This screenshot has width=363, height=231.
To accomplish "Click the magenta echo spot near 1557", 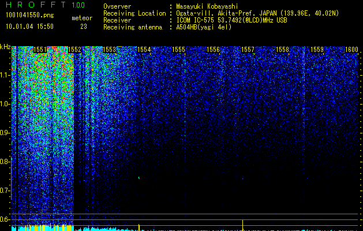I will (242, 178).
